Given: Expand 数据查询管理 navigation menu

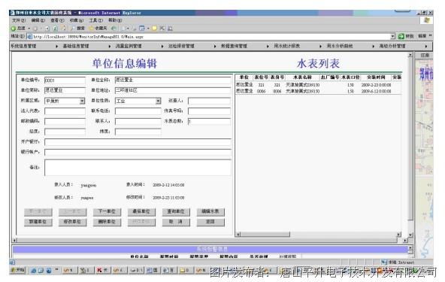Looking at the screenshot, I should tap(245, 46).
